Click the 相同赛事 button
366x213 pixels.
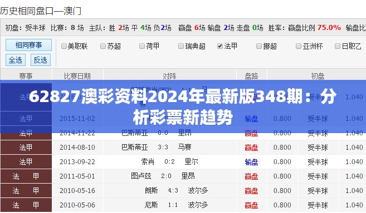28,45
